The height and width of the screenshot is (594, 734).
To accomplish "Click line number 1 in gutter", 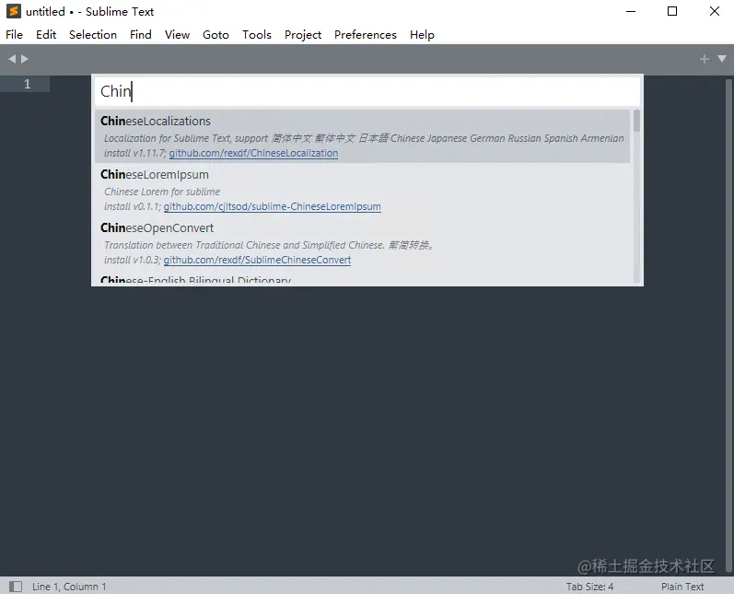I will point(27,84).
